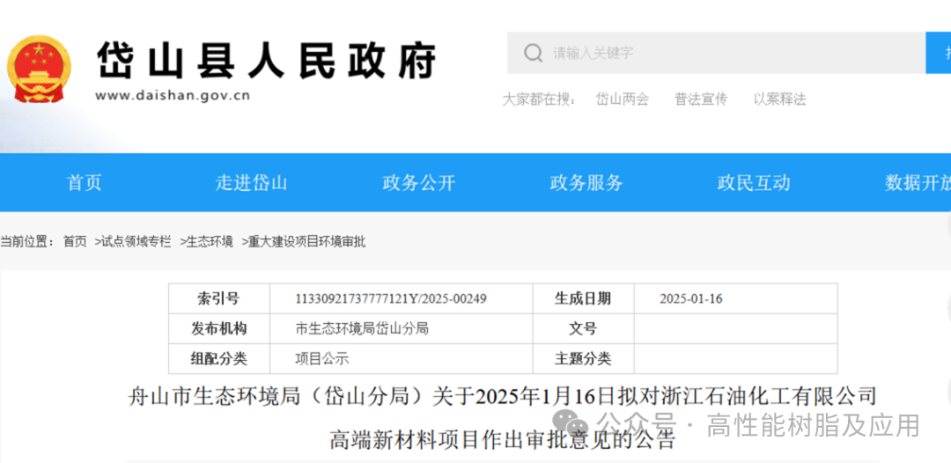Click the 生成日期 label cell
The image size is (951, 463).
coord(583,298)
